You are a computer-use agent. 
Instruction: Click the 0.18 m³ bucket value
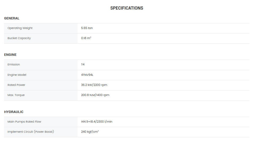(86, 38)
